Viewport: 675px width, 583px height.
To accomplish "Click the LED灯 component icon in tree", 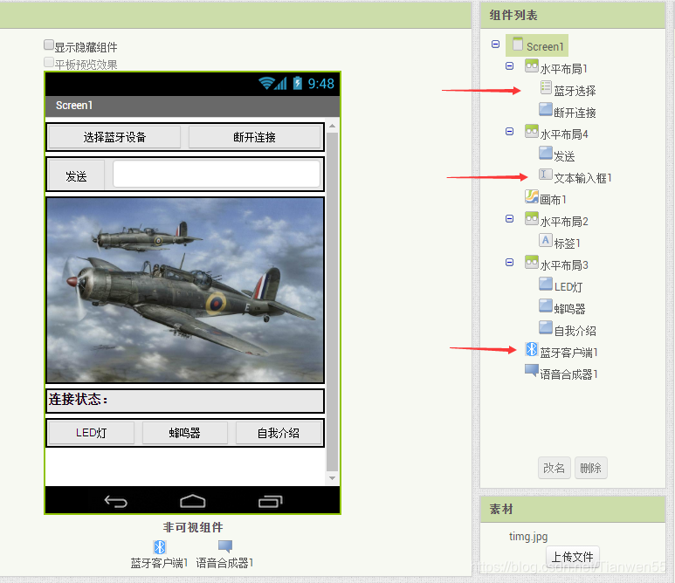I will pyautogui.click(x=546, y=284).
